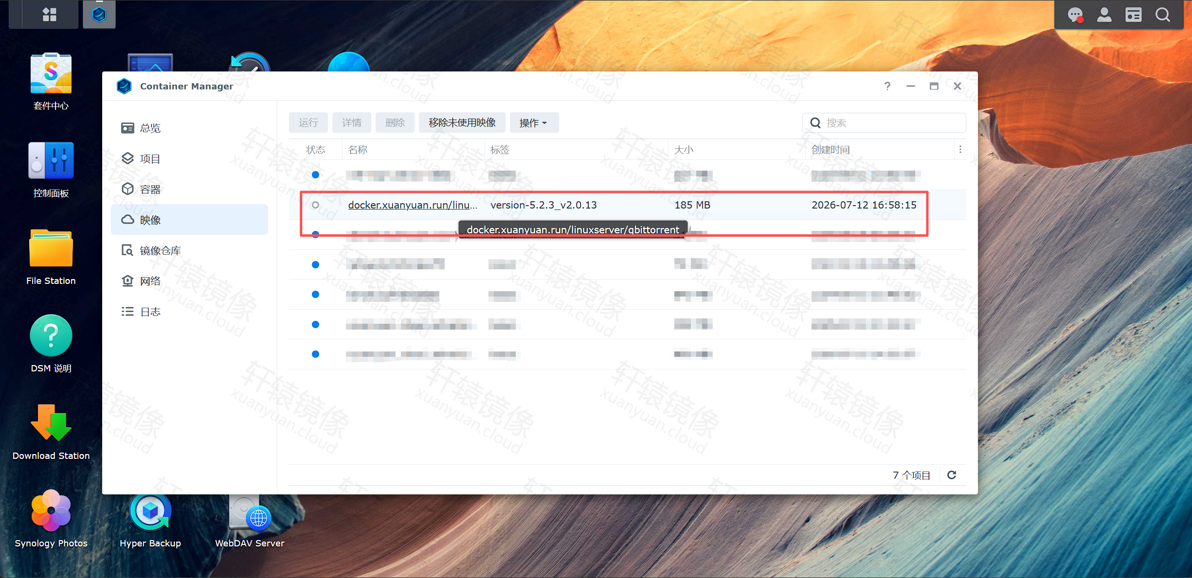Go to 总览 in the sidebar
Screen dimensions: 1192x578
189,128
